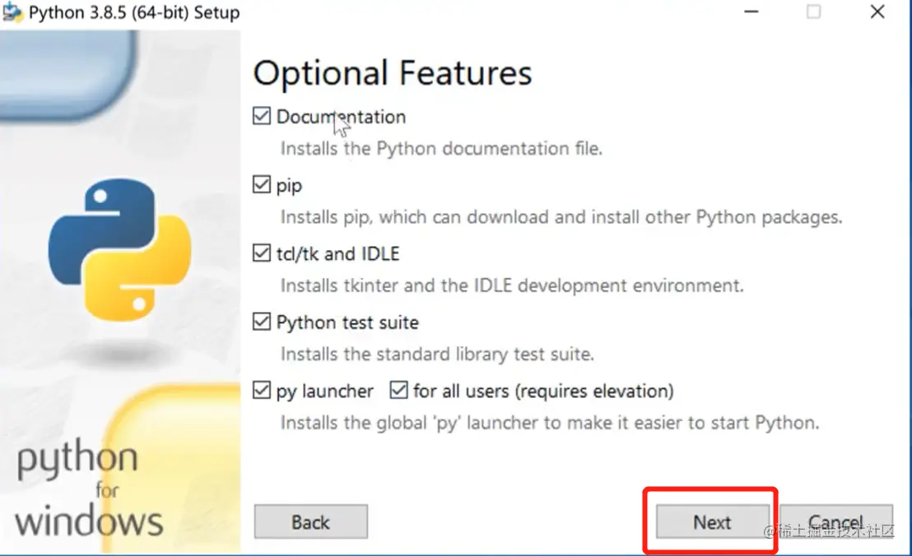Uncheck the Documentation checkbox
This screenshot has width=912, height=556.
pos(262,116)
